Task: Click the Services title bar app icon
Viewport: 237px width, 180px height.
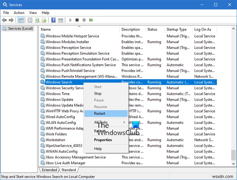Action: [5, 5]
